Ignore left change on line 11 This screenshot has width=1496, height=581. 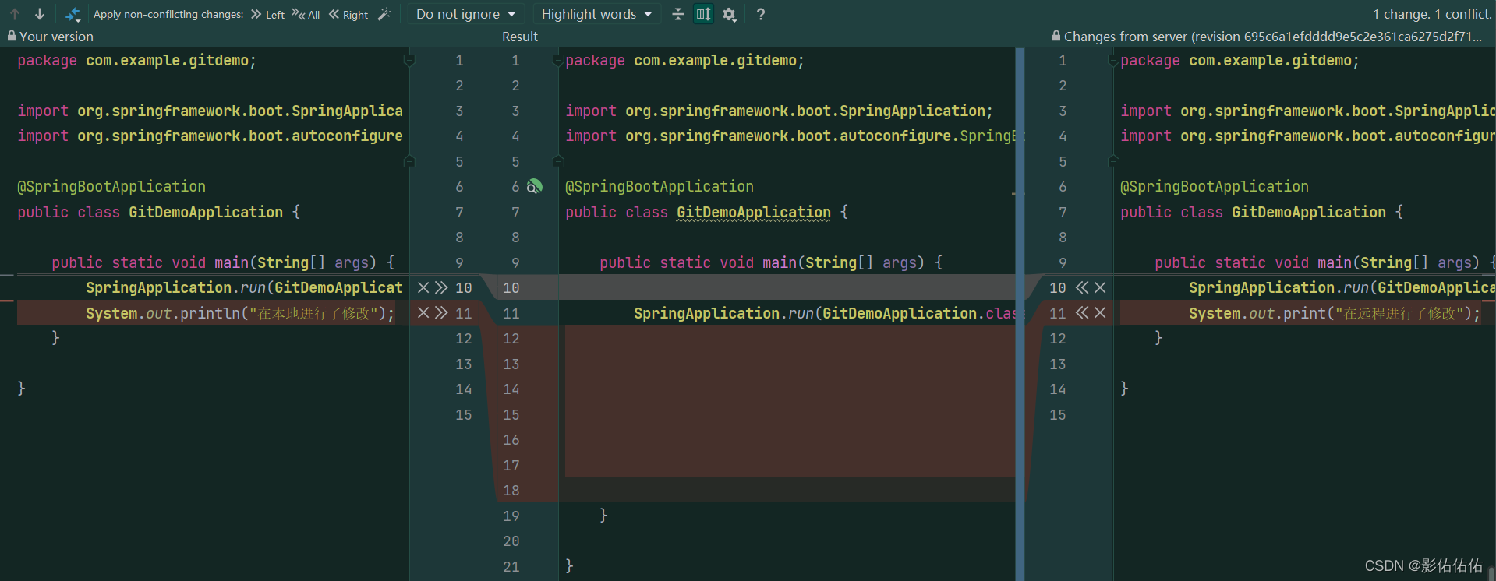tap(423, 313)
